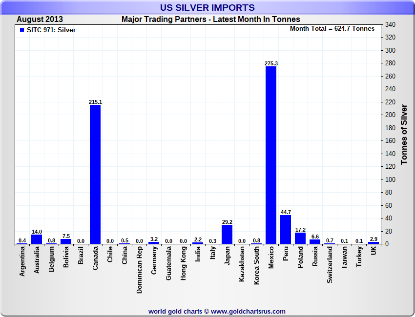Select the Japan bar labeled 29.2
The width and height of the screenshot is (415, 317).
pyautogui.click(x=227, y=234)
